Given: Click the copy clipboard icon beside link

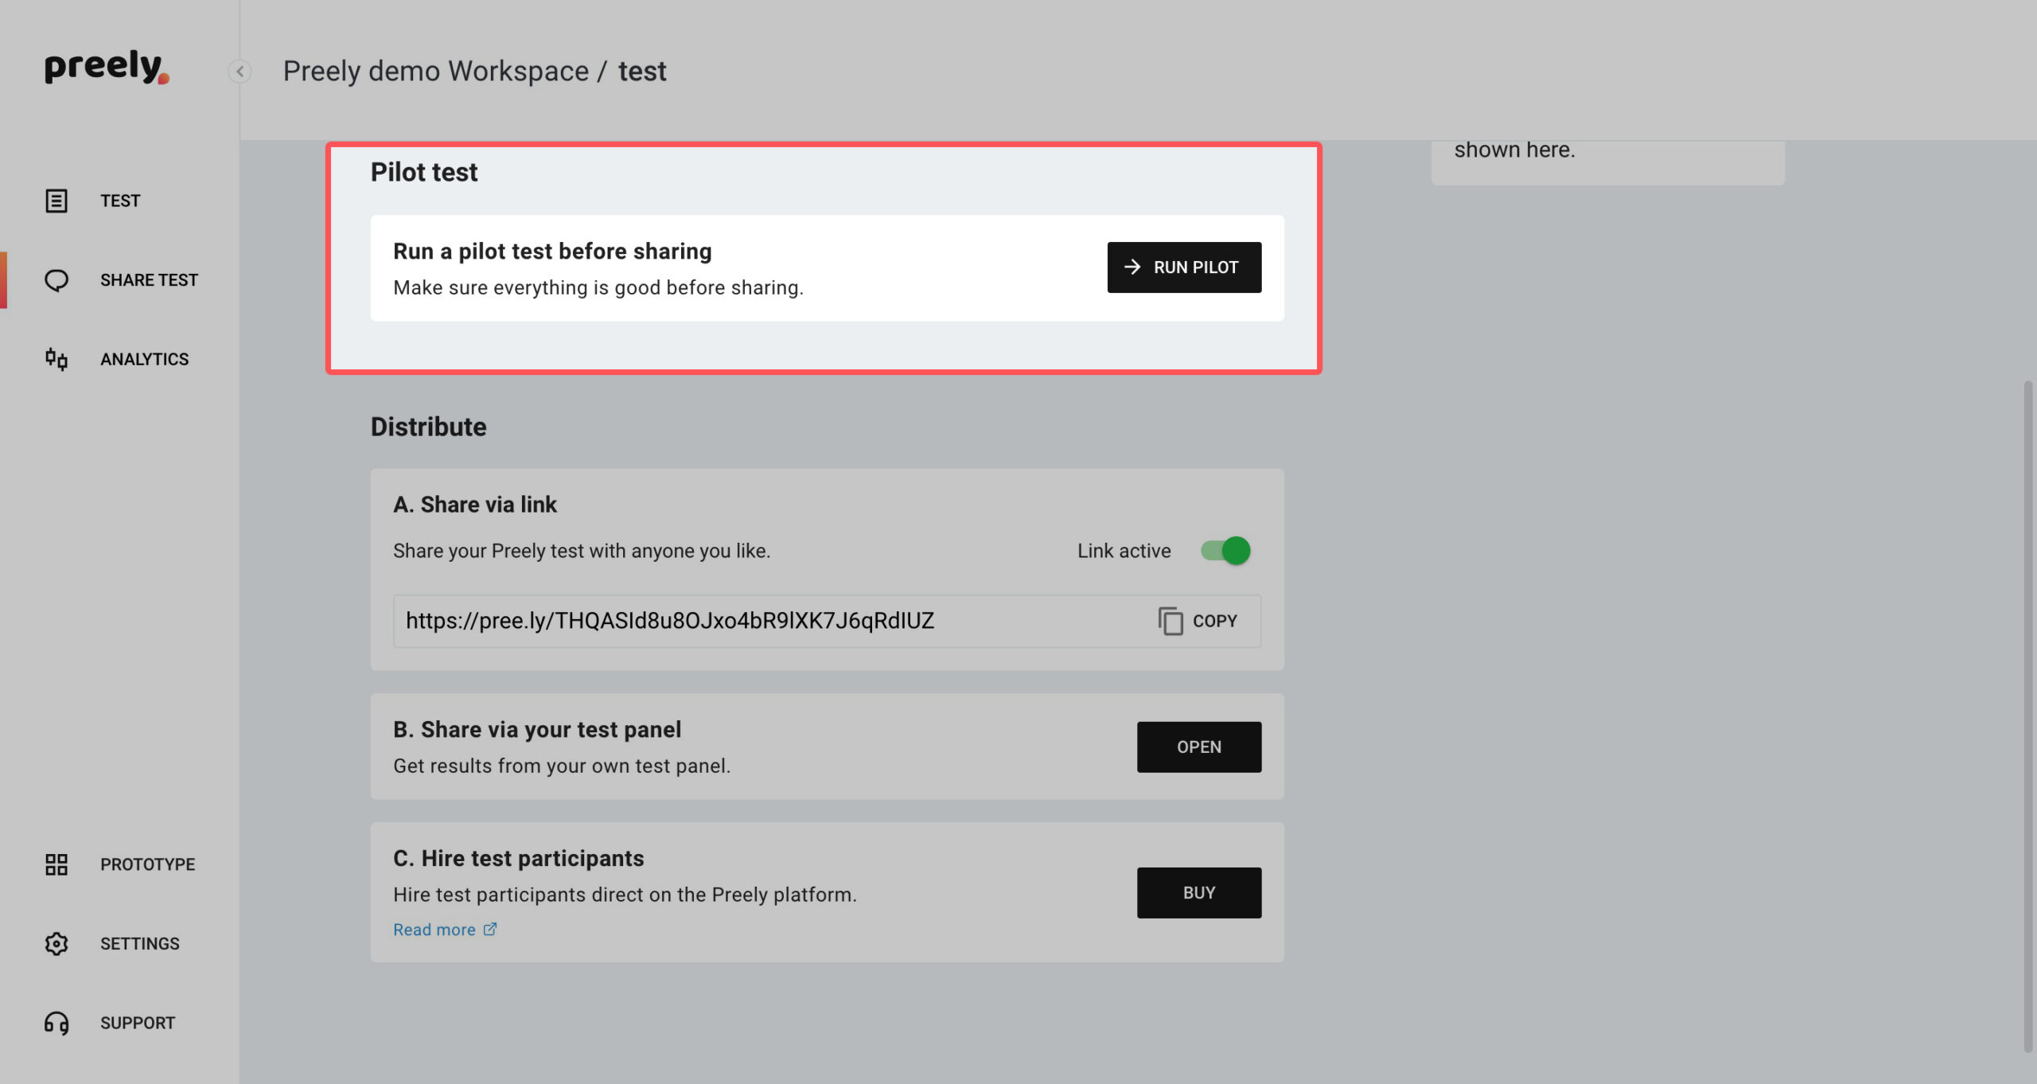Looking at the screenshot, I should pos(1170,621).
